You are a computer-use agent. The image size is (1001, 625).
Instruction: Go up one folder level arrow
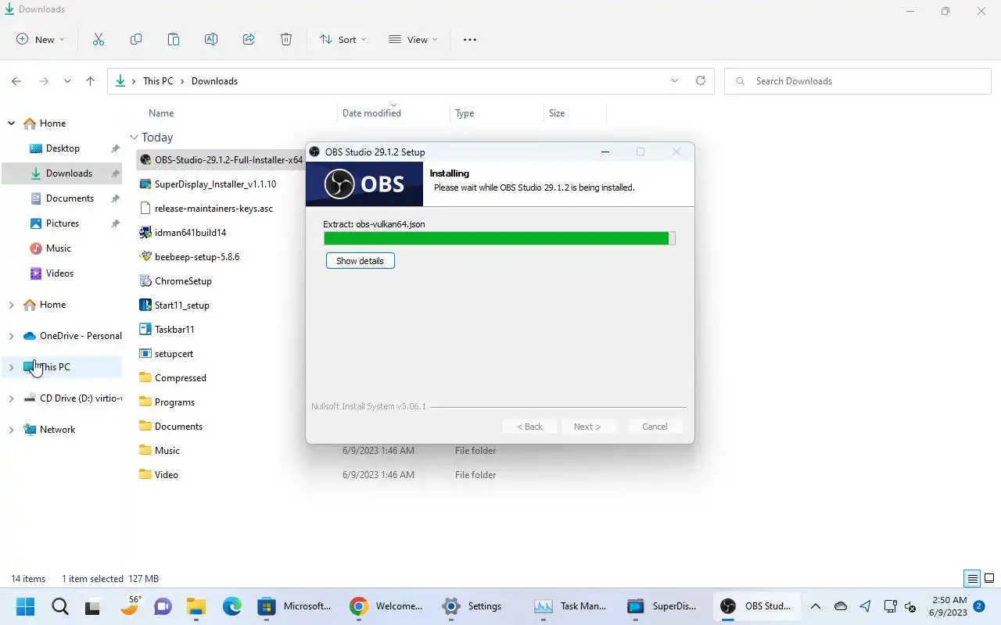[x=91, y=81]
